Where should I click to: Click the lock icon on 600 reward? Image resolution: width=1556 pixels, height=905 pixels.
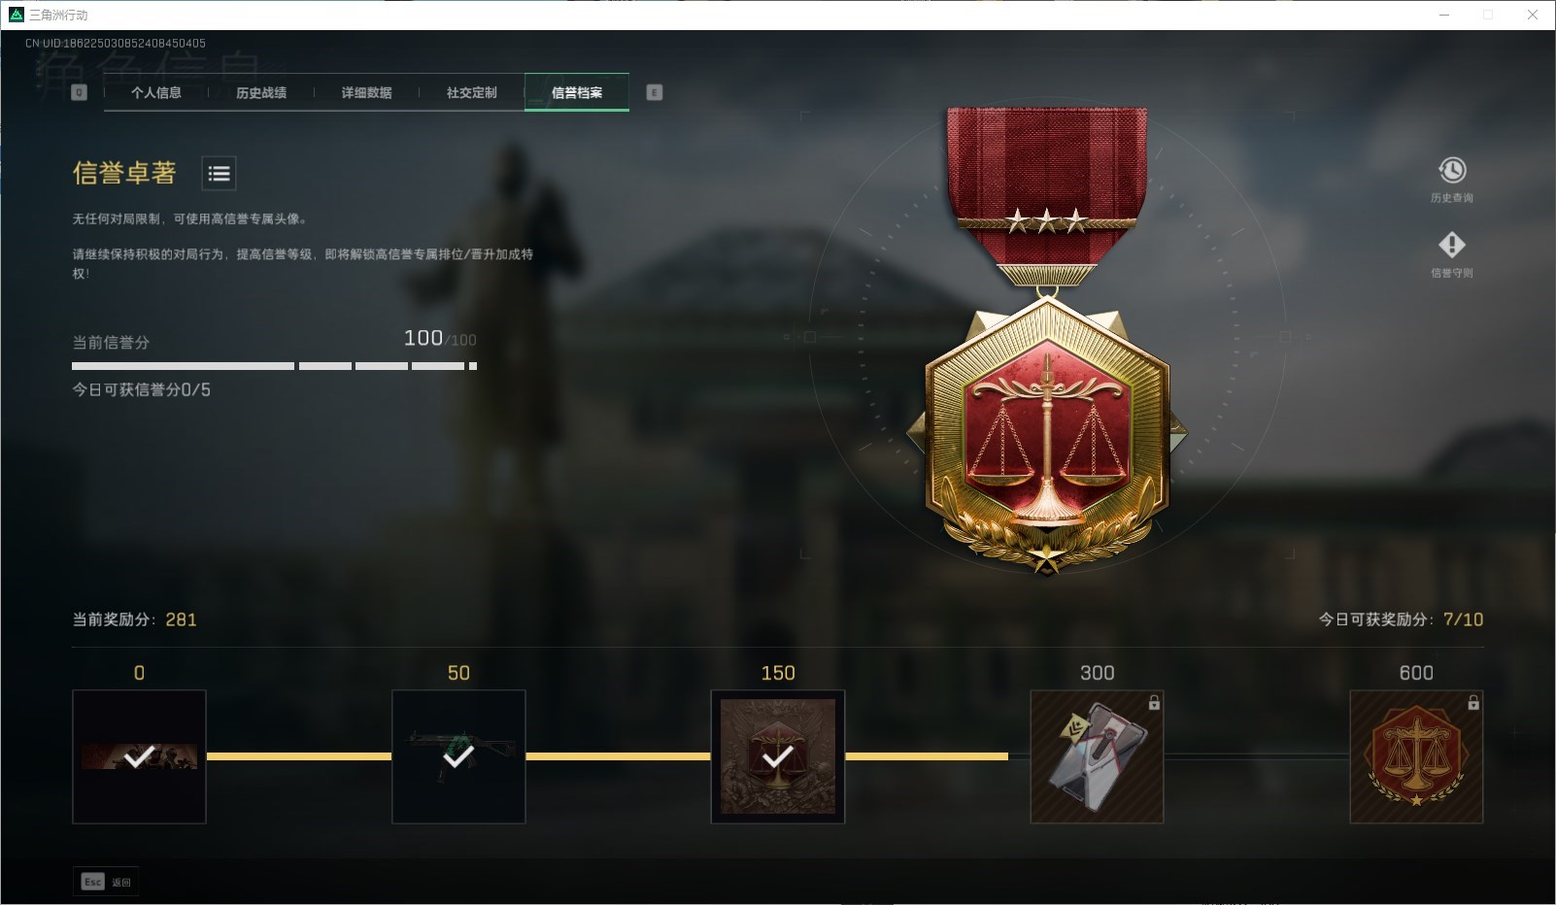point(1473,702)
